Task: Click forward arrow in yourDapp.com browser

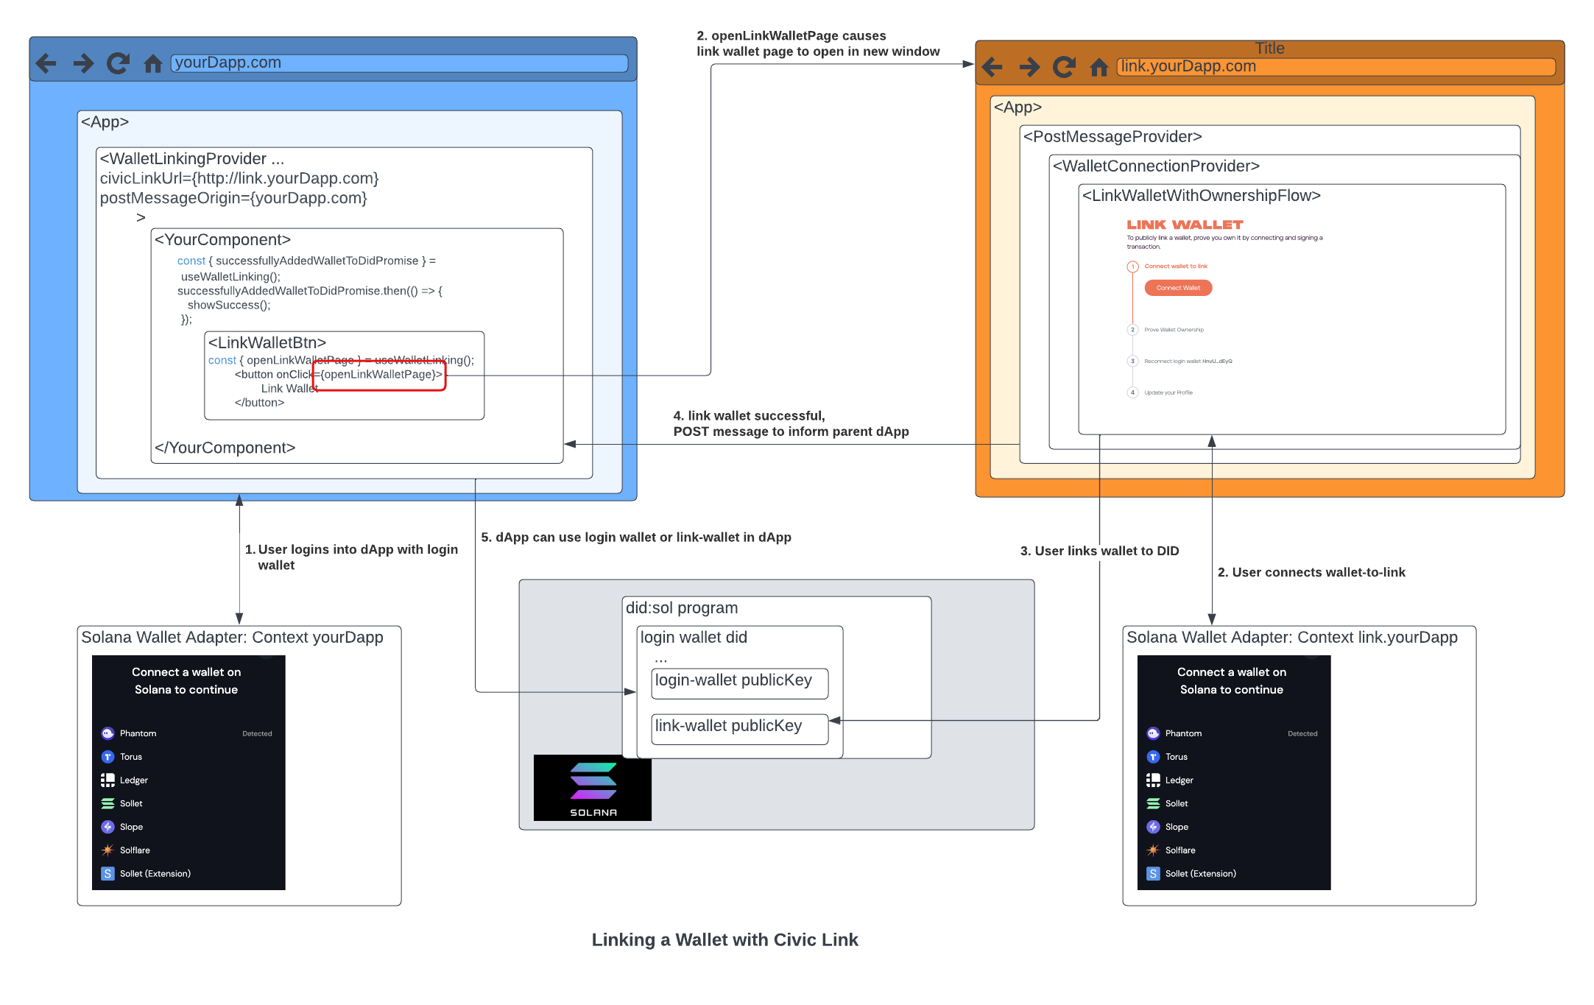Action: pyautogui.click(x=83, y=63)
